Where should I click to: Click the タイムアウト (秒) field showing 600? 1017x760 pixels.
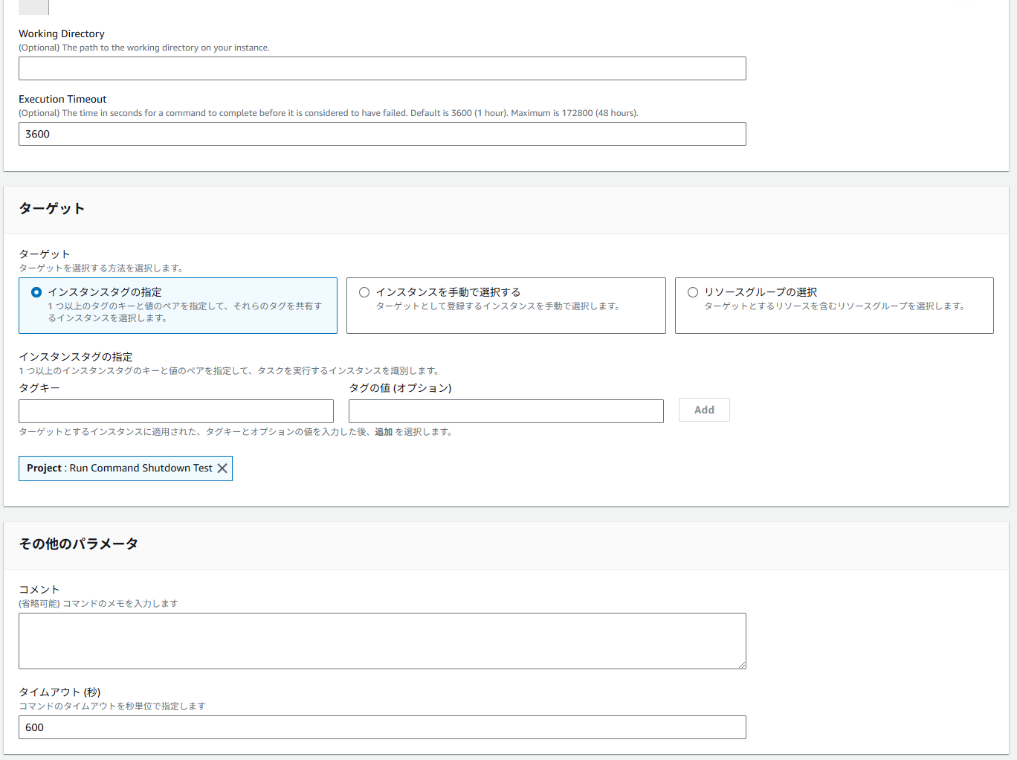click(382, 727)
